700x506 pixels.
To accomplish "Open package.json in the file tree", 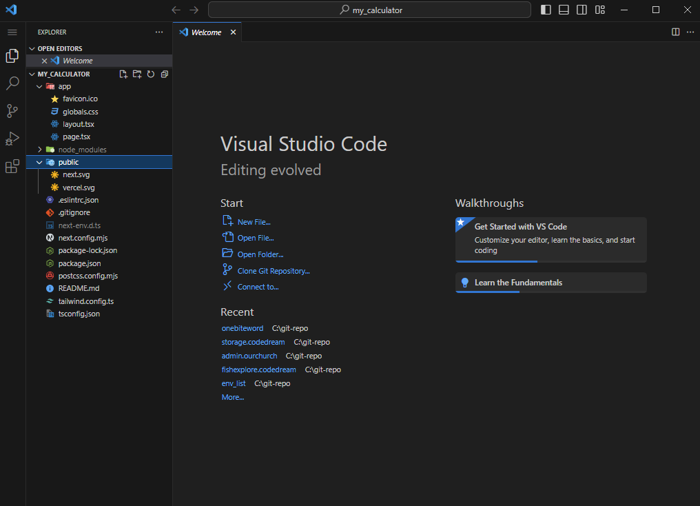I will (79, 263).
